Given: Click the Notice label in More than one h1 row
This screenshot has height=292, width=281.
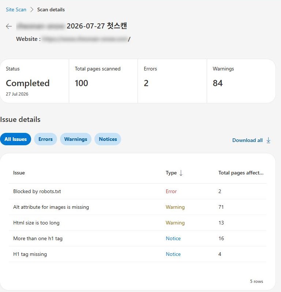Looking at the screenshot, I should pos(173,238).
